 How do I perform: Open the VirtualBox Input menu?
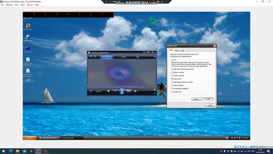coord(23,5)
